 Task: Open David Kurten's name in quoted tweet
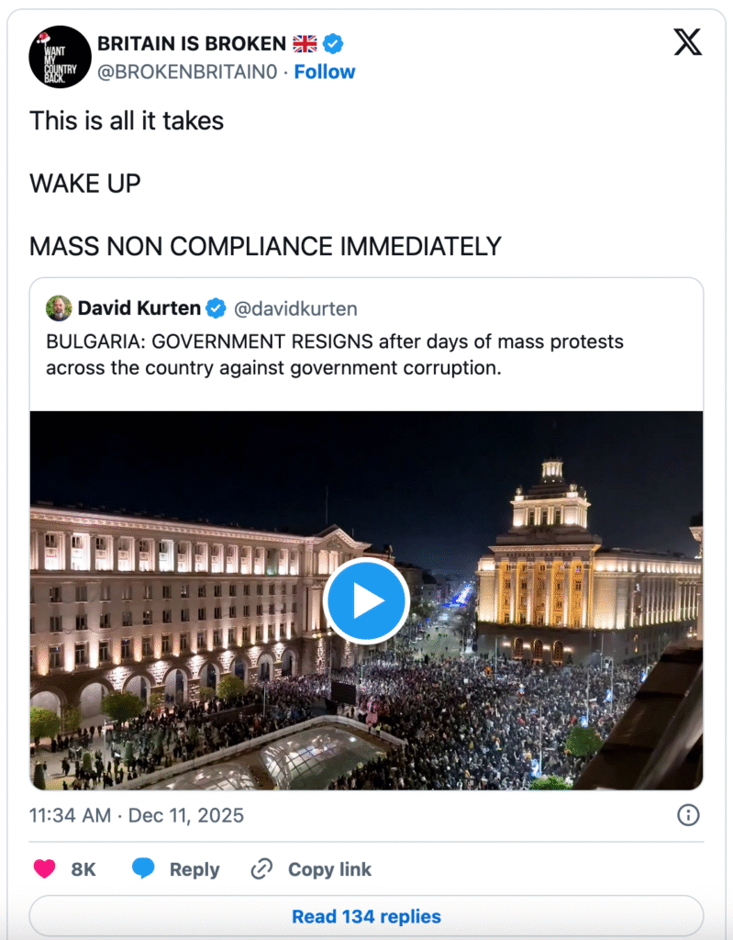[x=139, y=308]
